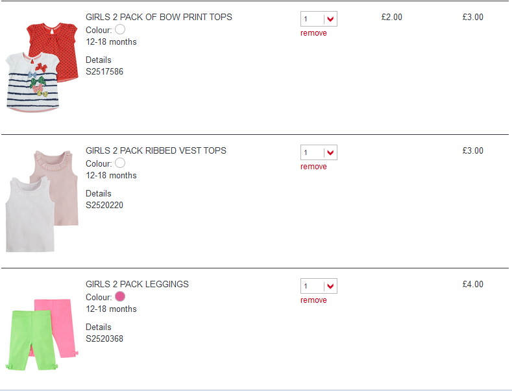View Details for item S2520220
The height and width of the screenshot is (391, 512).
(99, 193)
